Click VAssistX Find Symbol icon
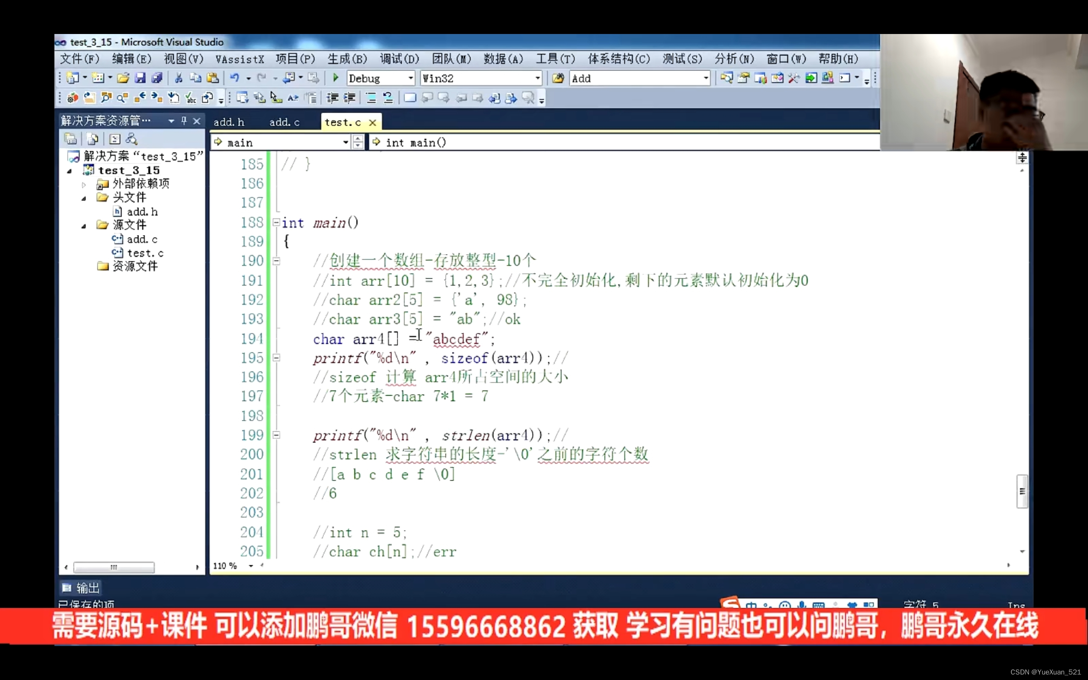1088x680 pixels. point(106,98)
